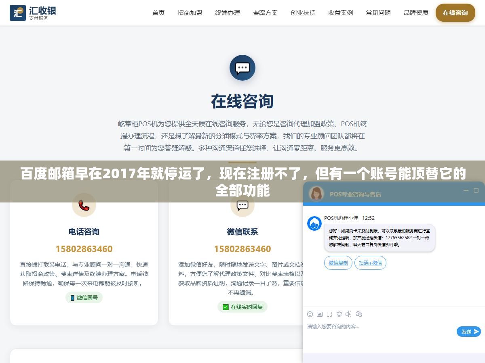Click the chat icon on 微信联系 card
This screenshot has width=485, height=363.
pos(242,205)
